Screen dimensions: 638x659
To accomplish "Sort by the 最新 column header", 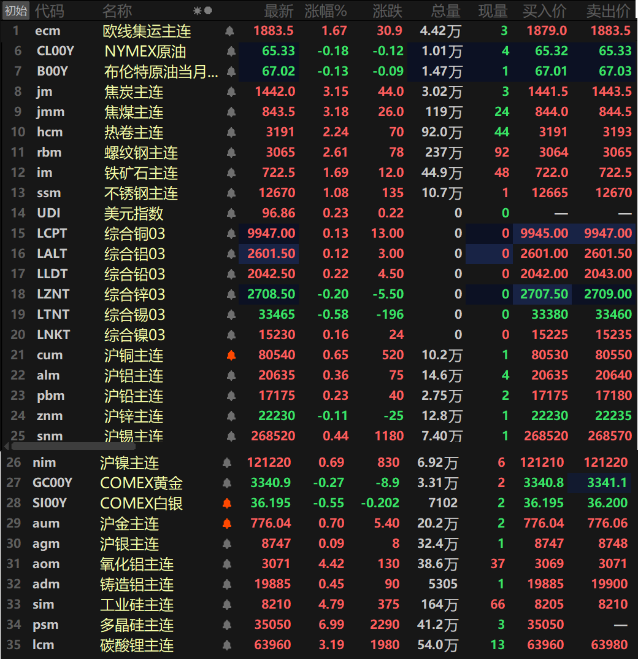I will click(279, 10).
